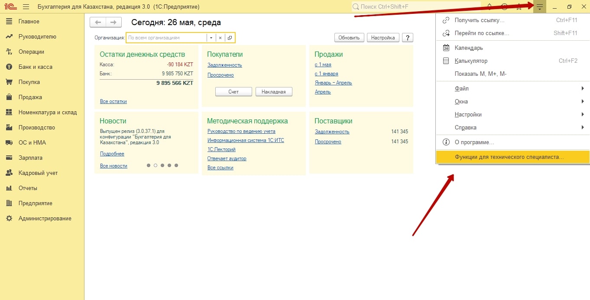This screenshot has height=300, width=590.
Task: Click in the search field at top
Action: point(416,7)
